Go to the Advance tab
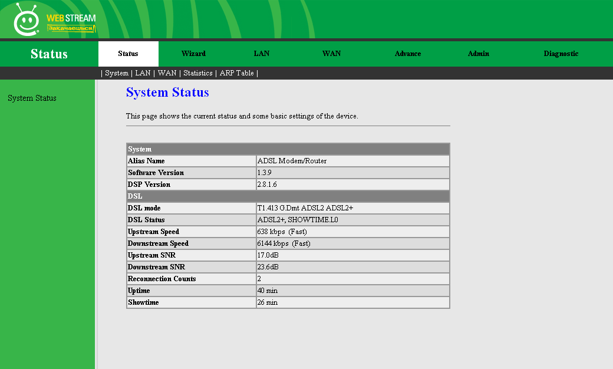The height and width of the screenshot is (369, 613). point(407,54)
